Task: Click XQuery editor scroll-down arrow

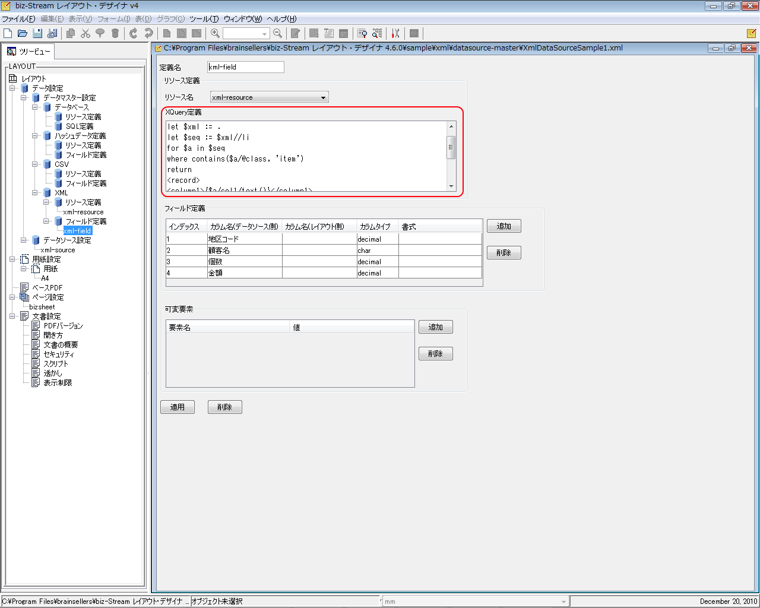Action: [x=451, y=186]
